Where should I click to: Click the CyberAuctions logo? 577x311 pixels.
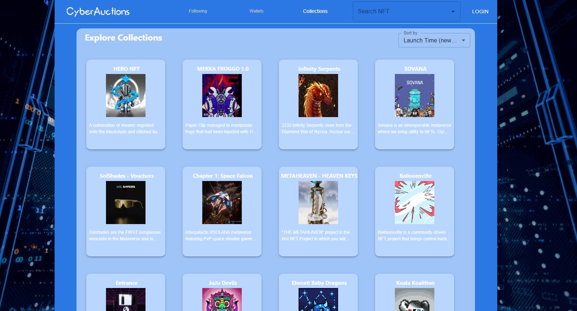[98, 11]
